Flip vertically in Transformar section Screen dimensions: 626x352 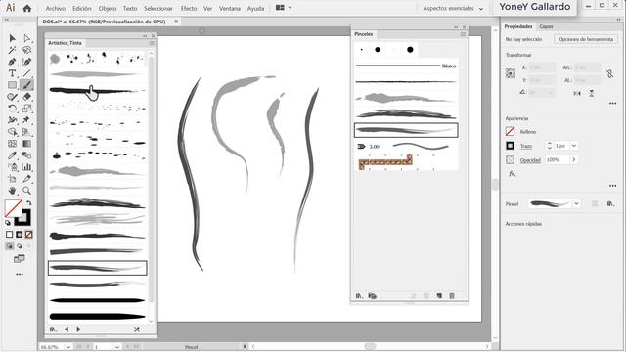click(591, 93)
